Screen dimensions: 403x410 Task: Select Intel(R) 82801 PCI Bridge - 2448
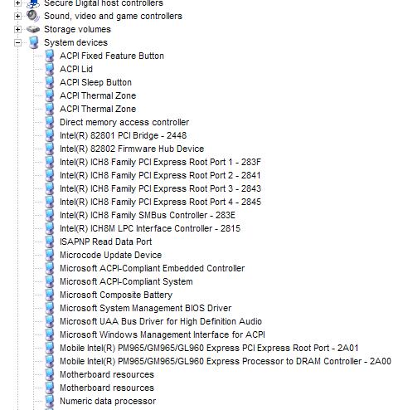(123, 135)
